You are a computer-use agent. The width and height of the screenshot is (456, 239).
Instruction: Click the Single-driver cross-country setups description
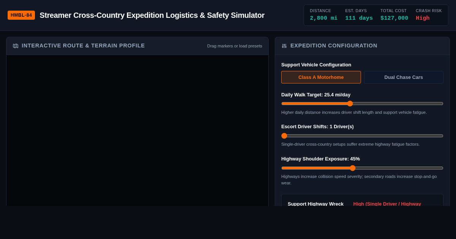pos(350,144)
